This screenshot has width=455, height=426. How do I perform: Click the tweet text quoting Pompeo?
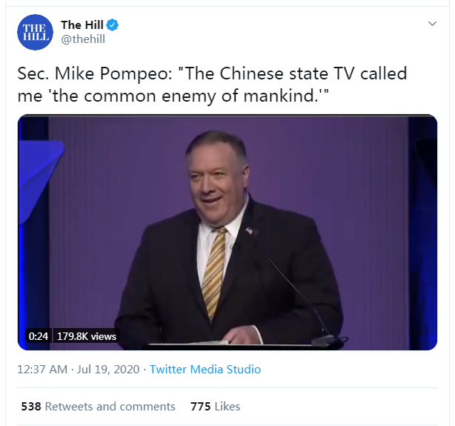point(213,85)
